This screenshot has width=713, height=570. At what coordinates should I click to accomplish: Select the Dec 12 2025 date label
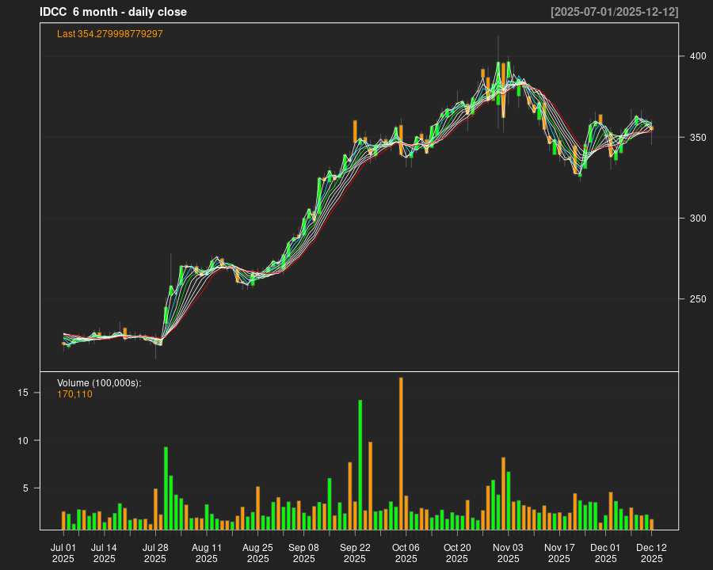[x=651, y=553]
